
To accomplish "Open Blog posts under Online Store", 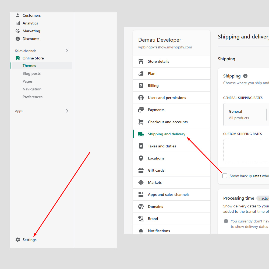I will point(31,73).
